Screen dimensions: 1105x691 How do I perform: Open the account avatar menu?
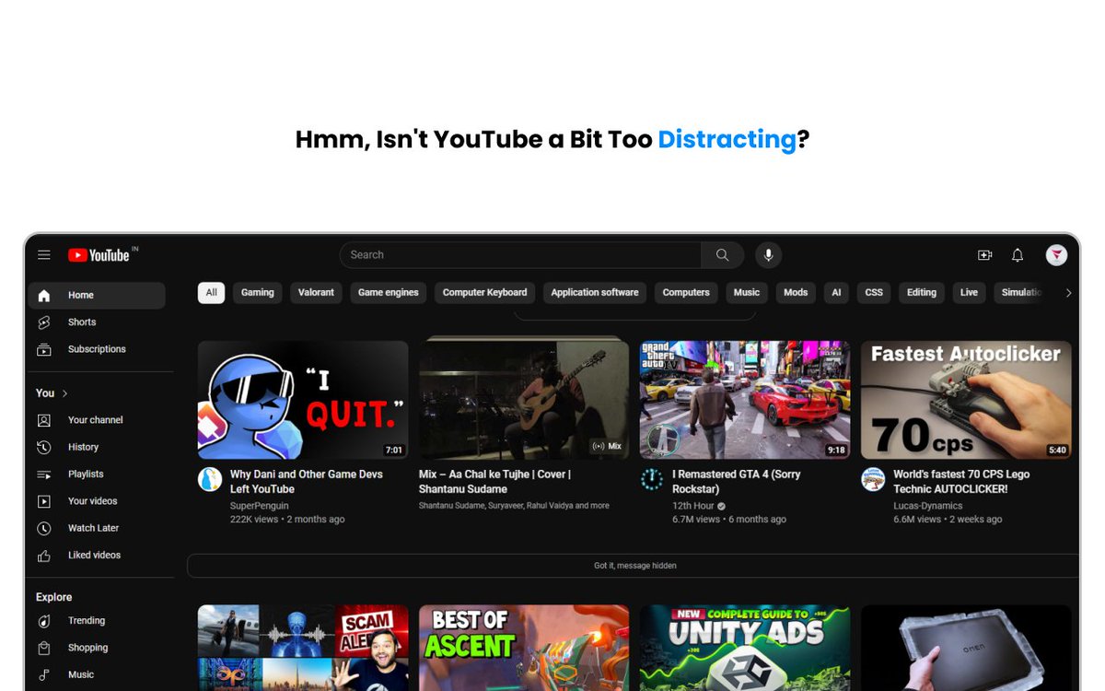(1056, 255)
